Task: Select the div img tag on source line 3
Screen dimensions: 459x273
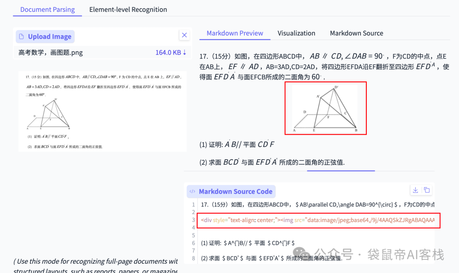Action: [318, 220]
